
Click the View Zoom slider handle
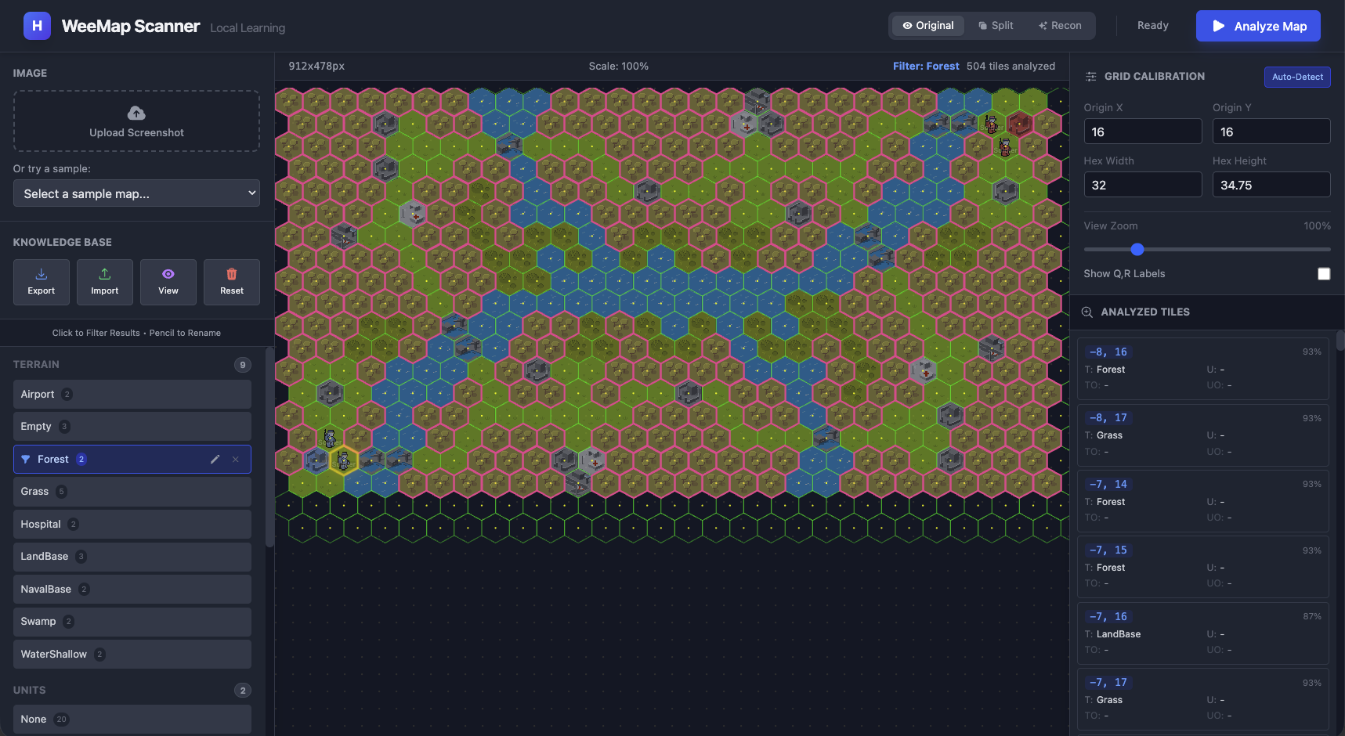(x=1137, y=250)
